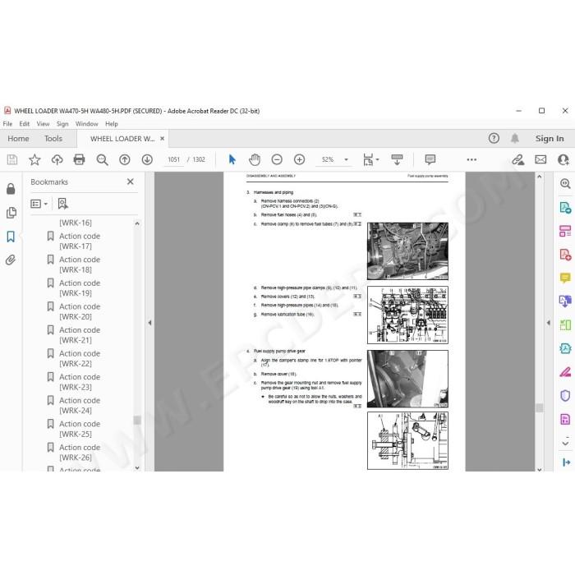Image resolution: width=575 pixels, height=575 pixels.
Task: Click the find current bookmark icon
Action: [62, 204]
